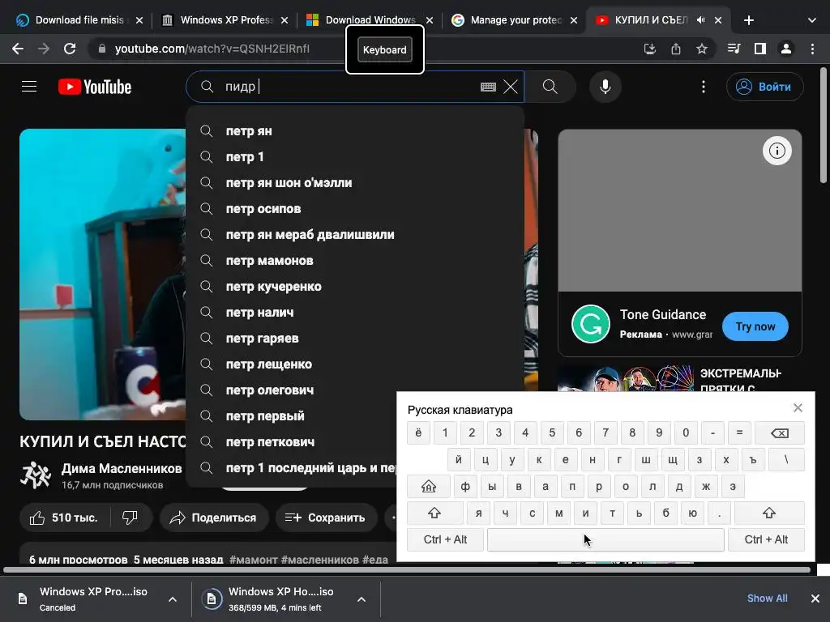Viewport: 830px width, 622px height.
Task: Tap the ё key on virtual keyboard
Action: coord(418,433)
